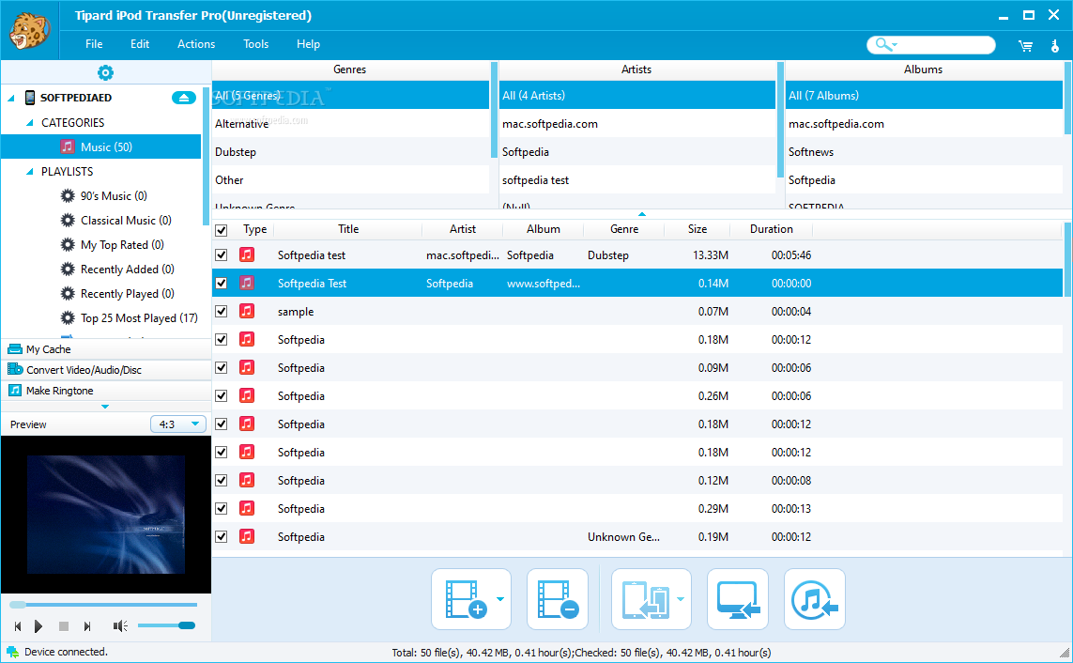This screenshot has width=1073, height=663.
Task: Click the My Top Rated playlist icon
Action: point(68,245)
